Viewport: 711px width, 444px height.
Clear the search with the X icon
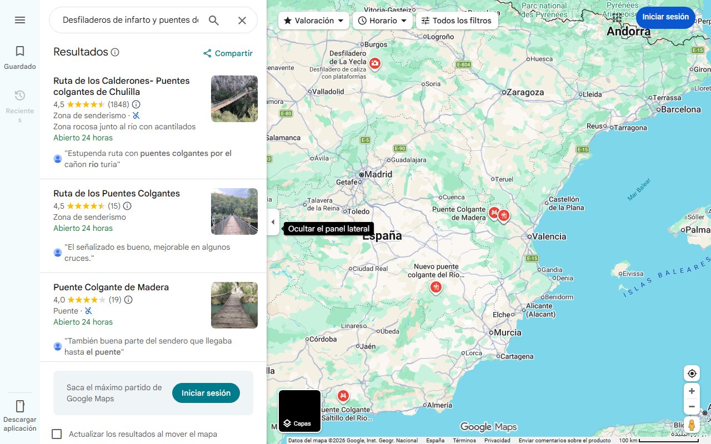(x=242, y=20)
